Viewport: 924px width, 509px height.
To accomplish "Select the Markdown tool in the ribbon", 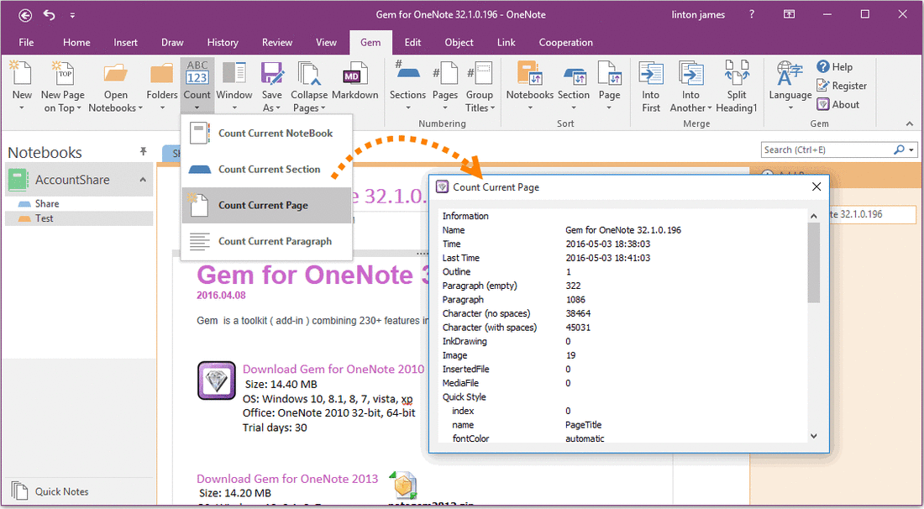I will [354, 84].
